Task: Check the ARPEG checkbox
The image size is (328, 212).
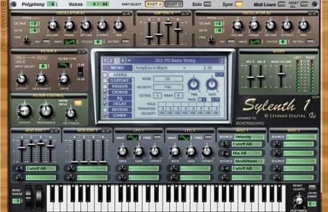Action: click(x=105, y=74)
